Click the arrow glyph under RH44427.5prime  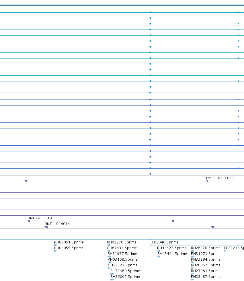point(159,251)
